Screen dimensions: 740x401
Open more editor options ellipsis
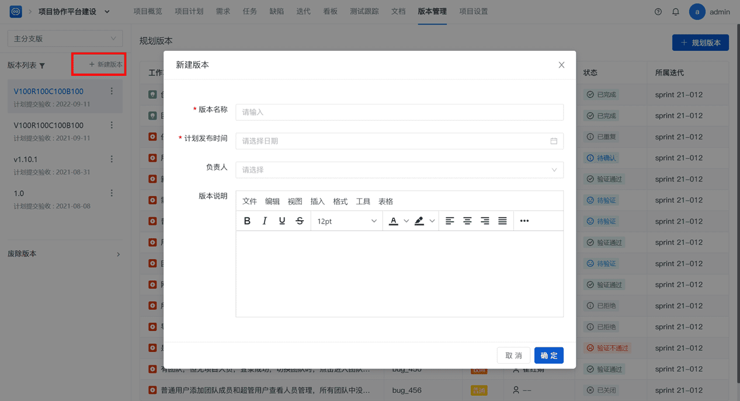click(524, 221)
